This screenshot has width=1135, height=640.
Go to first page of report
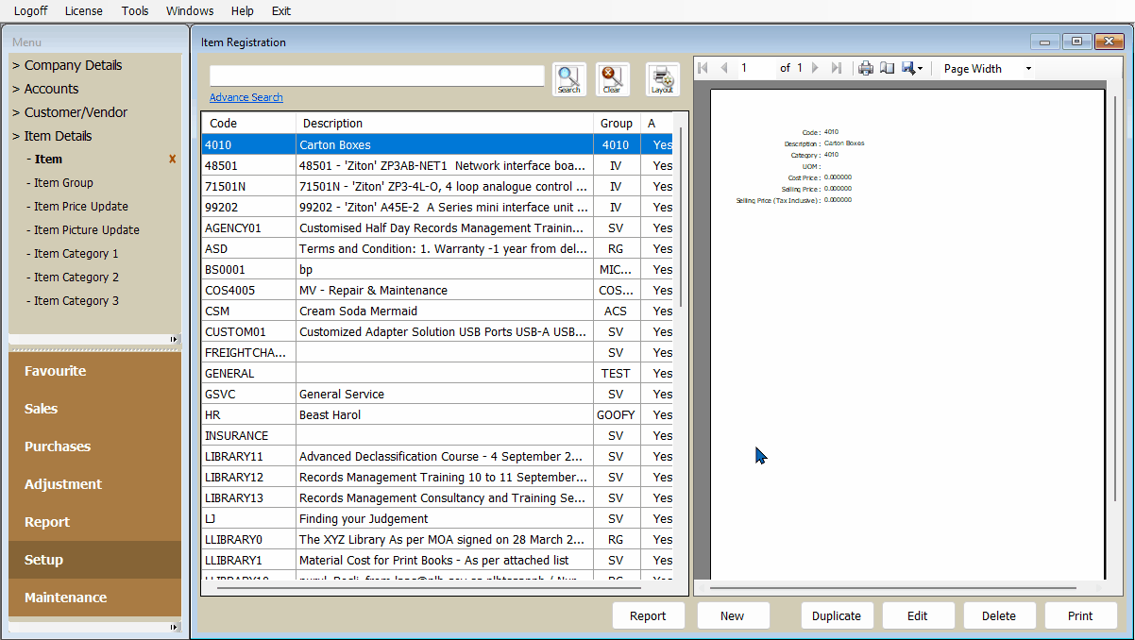(703, 68)
